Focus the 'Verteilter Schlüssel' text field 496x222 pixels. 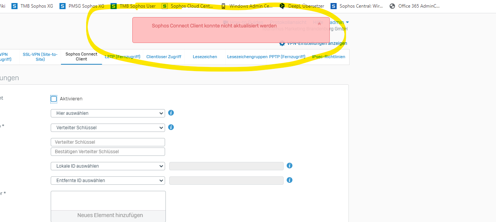click(x=108, y=142)
